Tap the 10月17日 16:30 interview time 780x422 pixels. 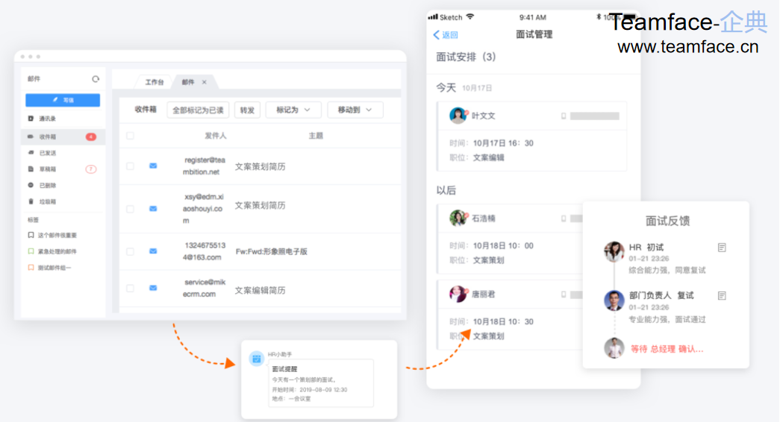503,143
